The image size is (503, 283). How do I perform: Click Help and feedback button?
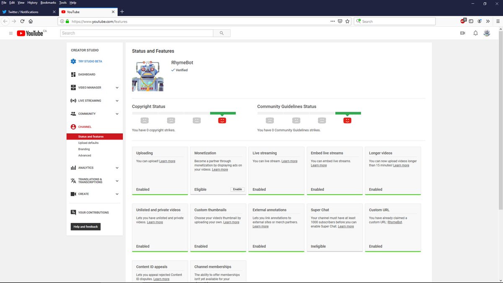pos(86,227)
